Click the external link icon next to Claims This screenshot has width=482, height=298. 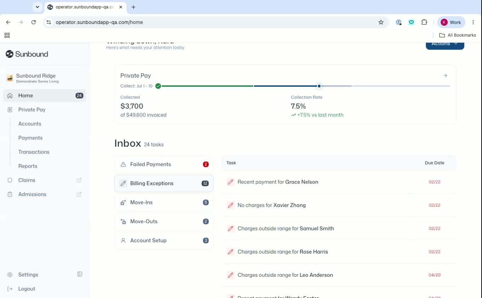79,180
